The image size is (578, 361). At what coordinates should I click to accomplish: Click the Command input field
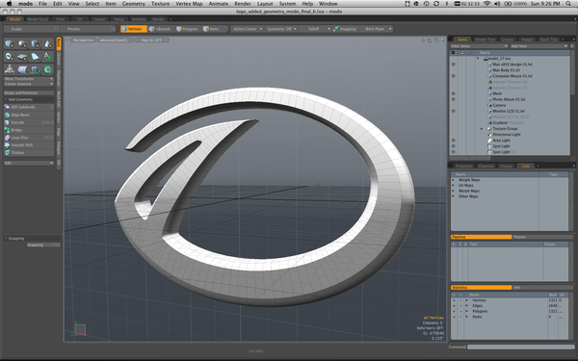coord(521,347)
